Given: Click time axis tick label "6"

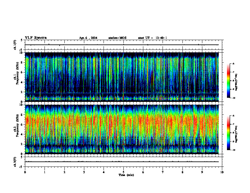Looking at the screenshot, I should (143, 172).
